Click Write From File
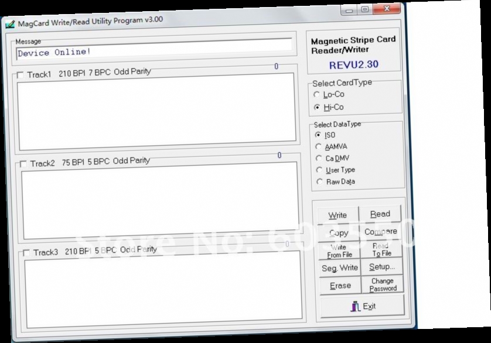The height and width of the screenshot is (343, 491). tap(338, 250)
